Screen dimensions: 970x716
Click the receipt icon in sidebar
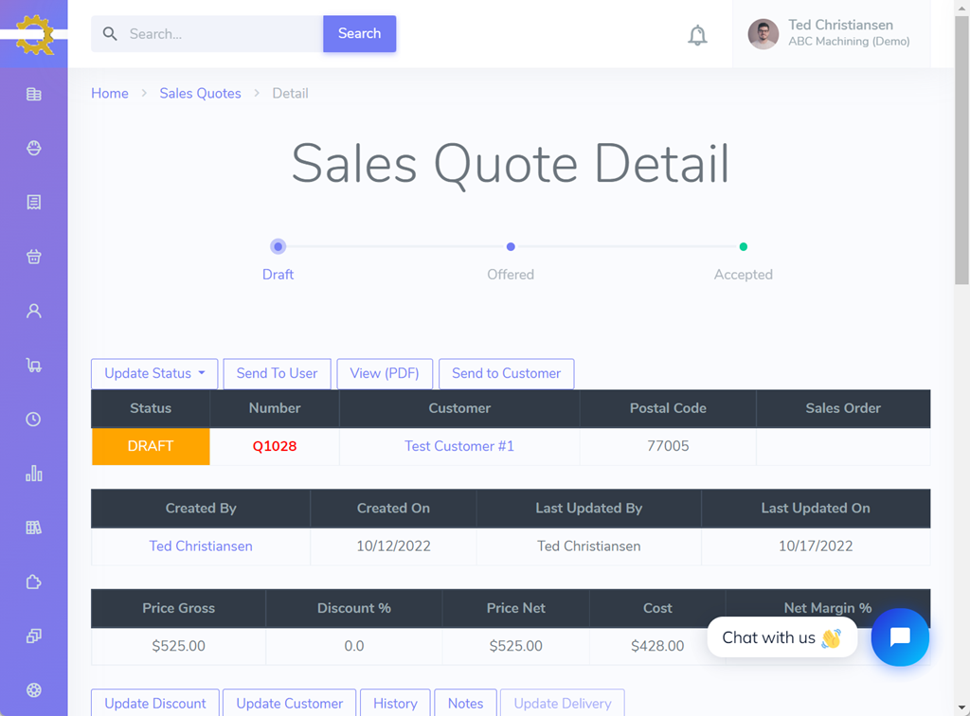(34, 203)
